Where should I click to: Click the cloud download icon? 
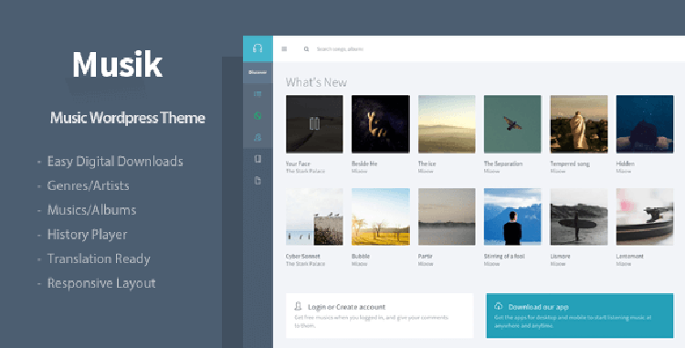(x=498, y=306)
